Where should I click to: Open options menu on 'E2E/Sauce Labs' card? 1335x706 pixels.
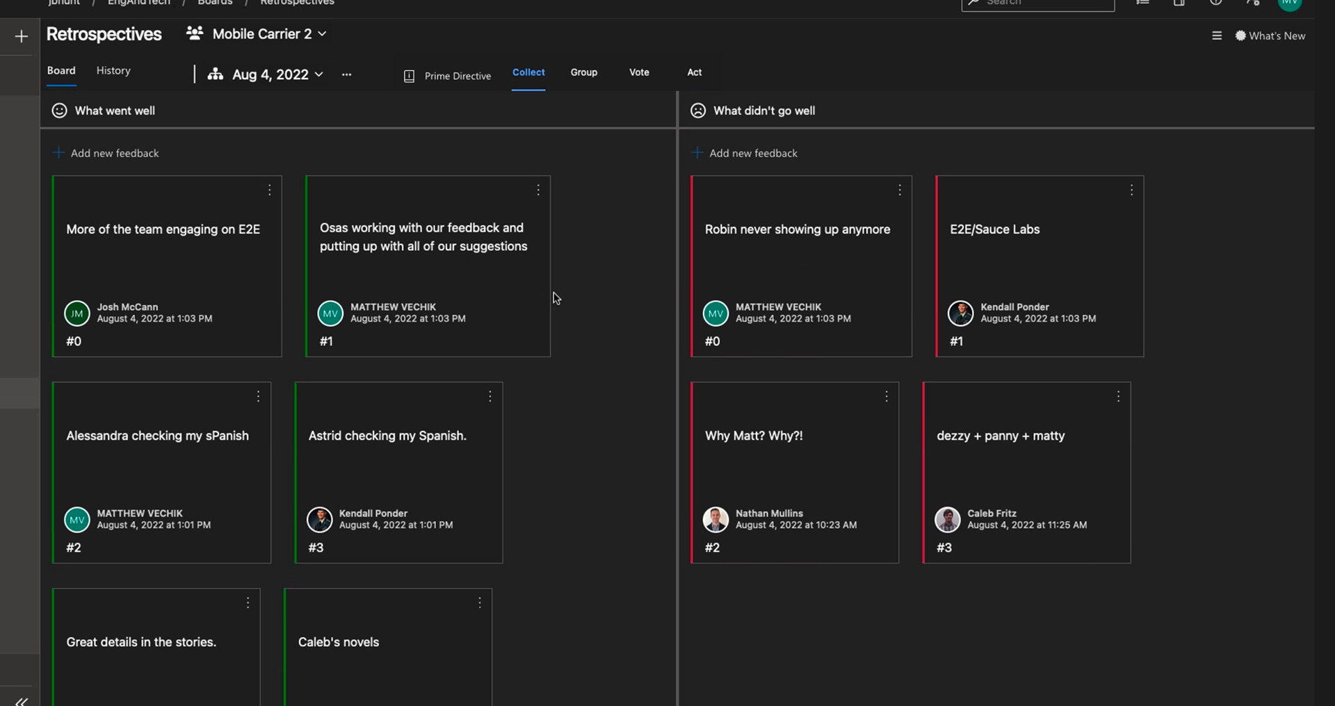tap(1131, 190)
